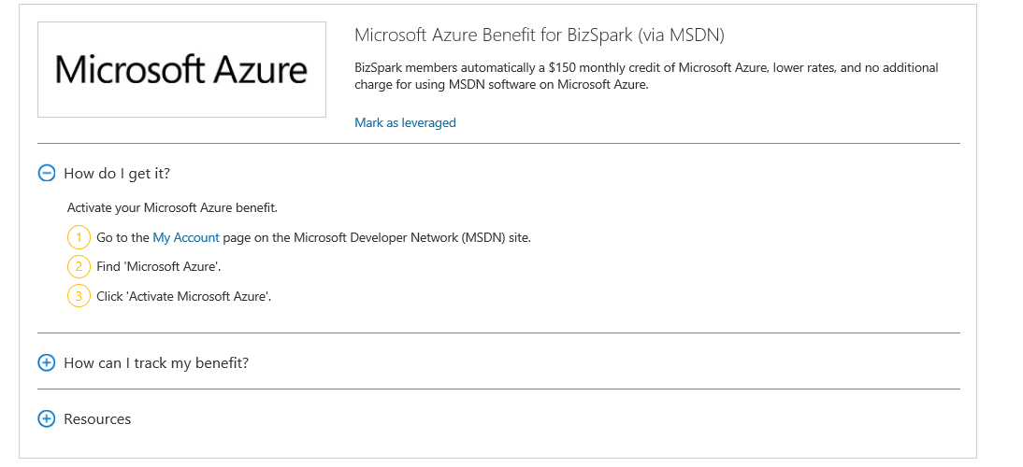The image size is (1023, 467).
Task: Open 'How can I track my benefit?' section heading
Action: point(156,362)
